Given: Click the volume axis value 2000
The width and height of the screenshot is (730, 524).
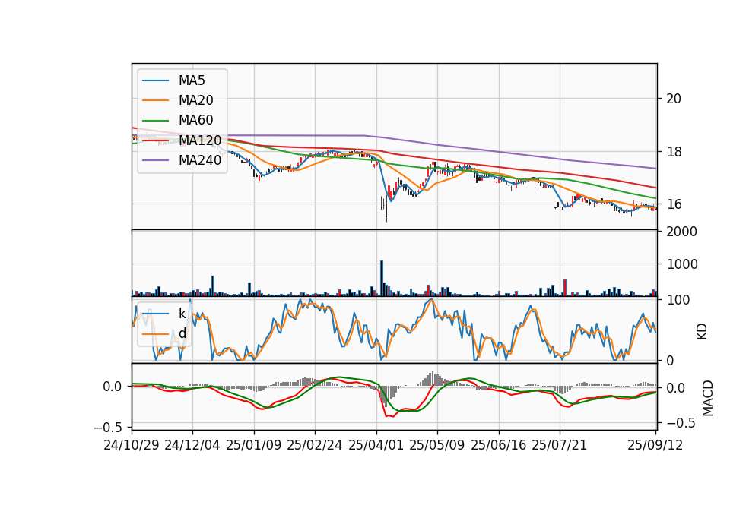Looking at the screenshot, I should 682,232.
